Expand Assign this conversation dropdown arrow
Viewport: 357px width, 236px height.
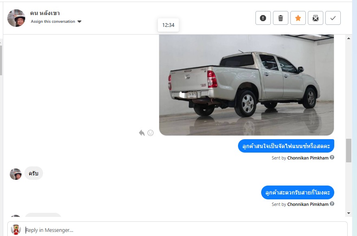79,22
